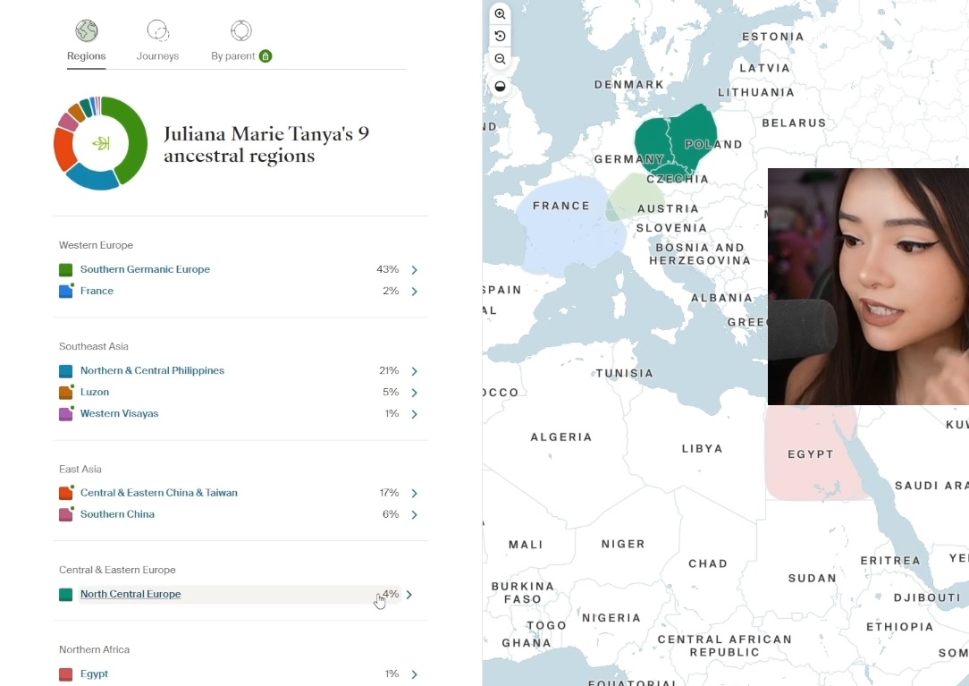
Task: Expand Northern & Central Philippines chevron
Action: click(x=415, y=371)
